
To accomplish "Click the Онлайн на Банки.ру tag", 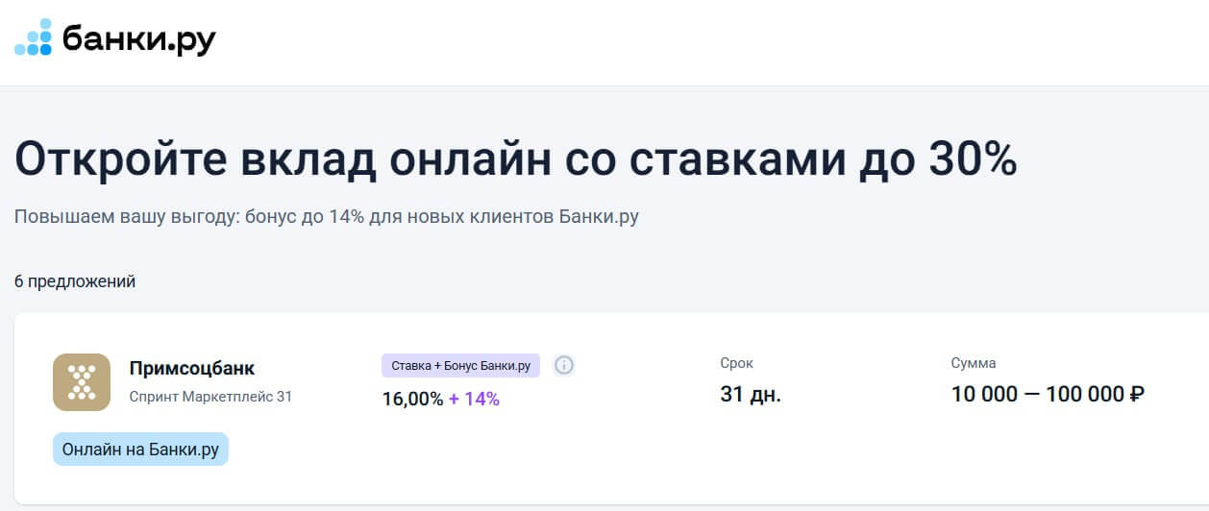I will [x=140, y=449].
